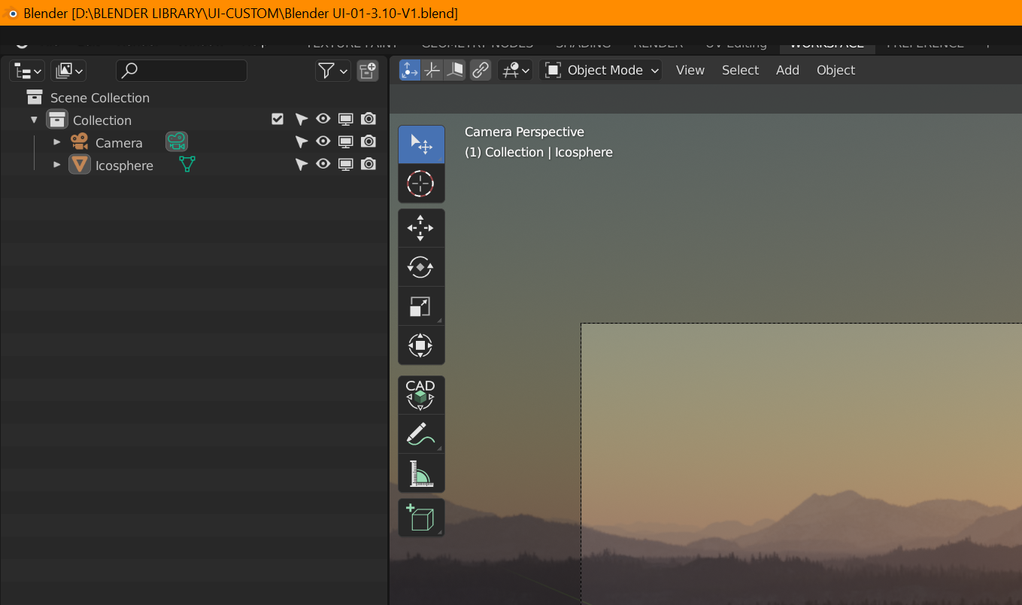
Task: Select the Icosphere name in the outliner
Action: coord(124,166)
